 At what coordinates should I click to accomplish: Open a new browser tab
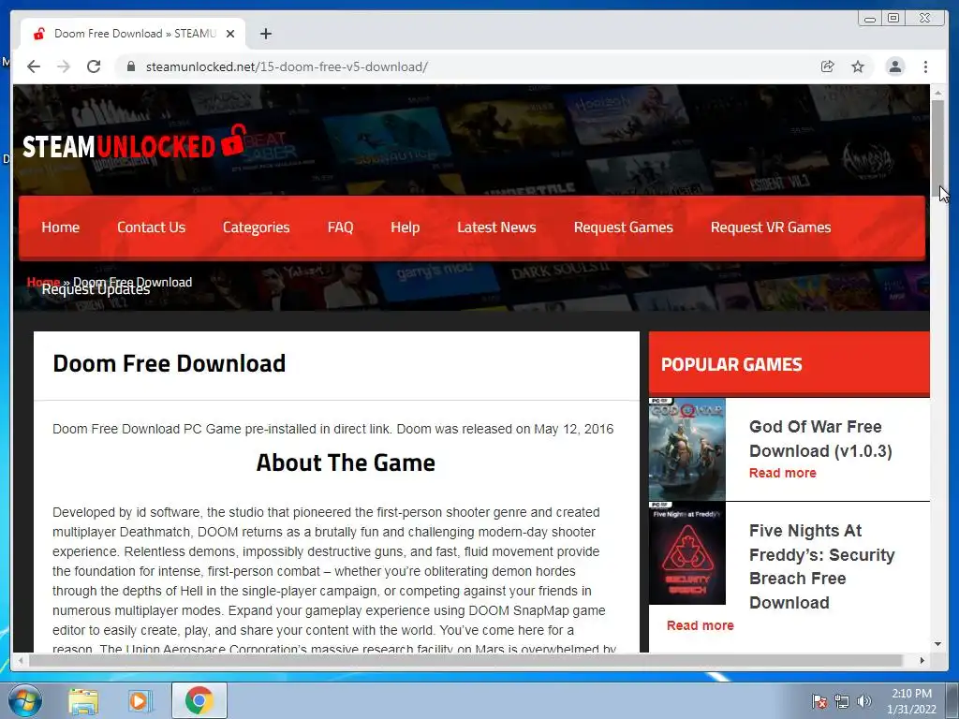(265, 34)
